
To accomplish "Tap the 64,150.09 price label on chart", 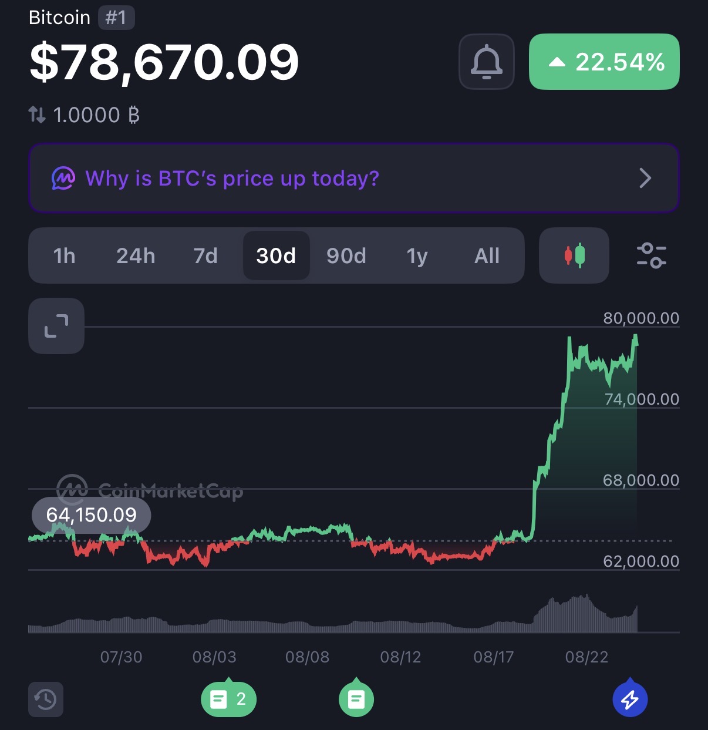I will point(91,515).
